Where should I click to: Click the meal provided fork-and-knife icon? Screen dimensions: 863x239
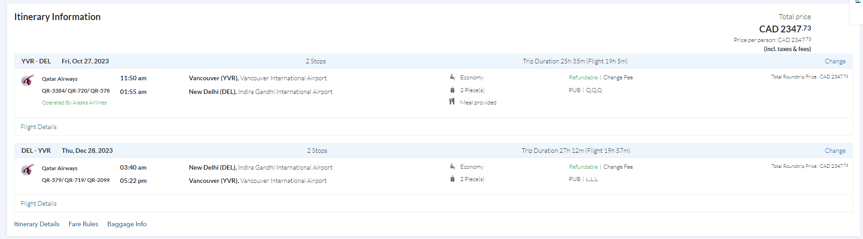coord(452,102)
